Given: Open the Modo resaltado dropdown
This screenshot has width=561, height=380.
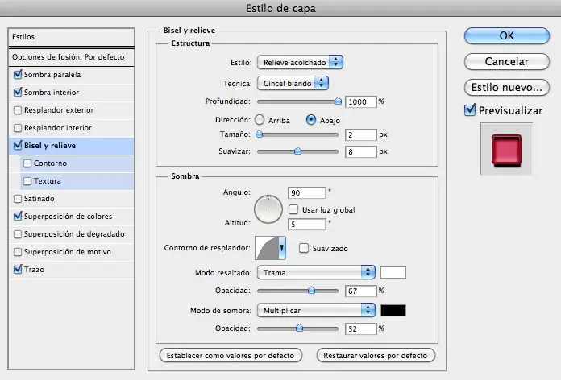Looking at the screenshot, I should [x=316, y=272].
